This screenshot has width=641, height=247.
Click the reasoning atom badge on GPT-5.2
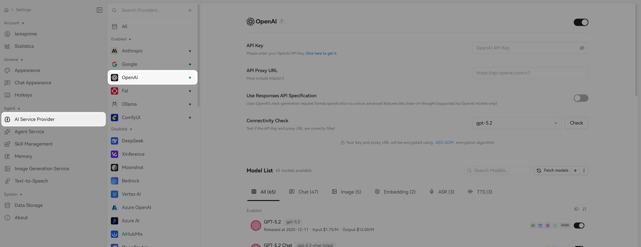[x=548, y=225]
